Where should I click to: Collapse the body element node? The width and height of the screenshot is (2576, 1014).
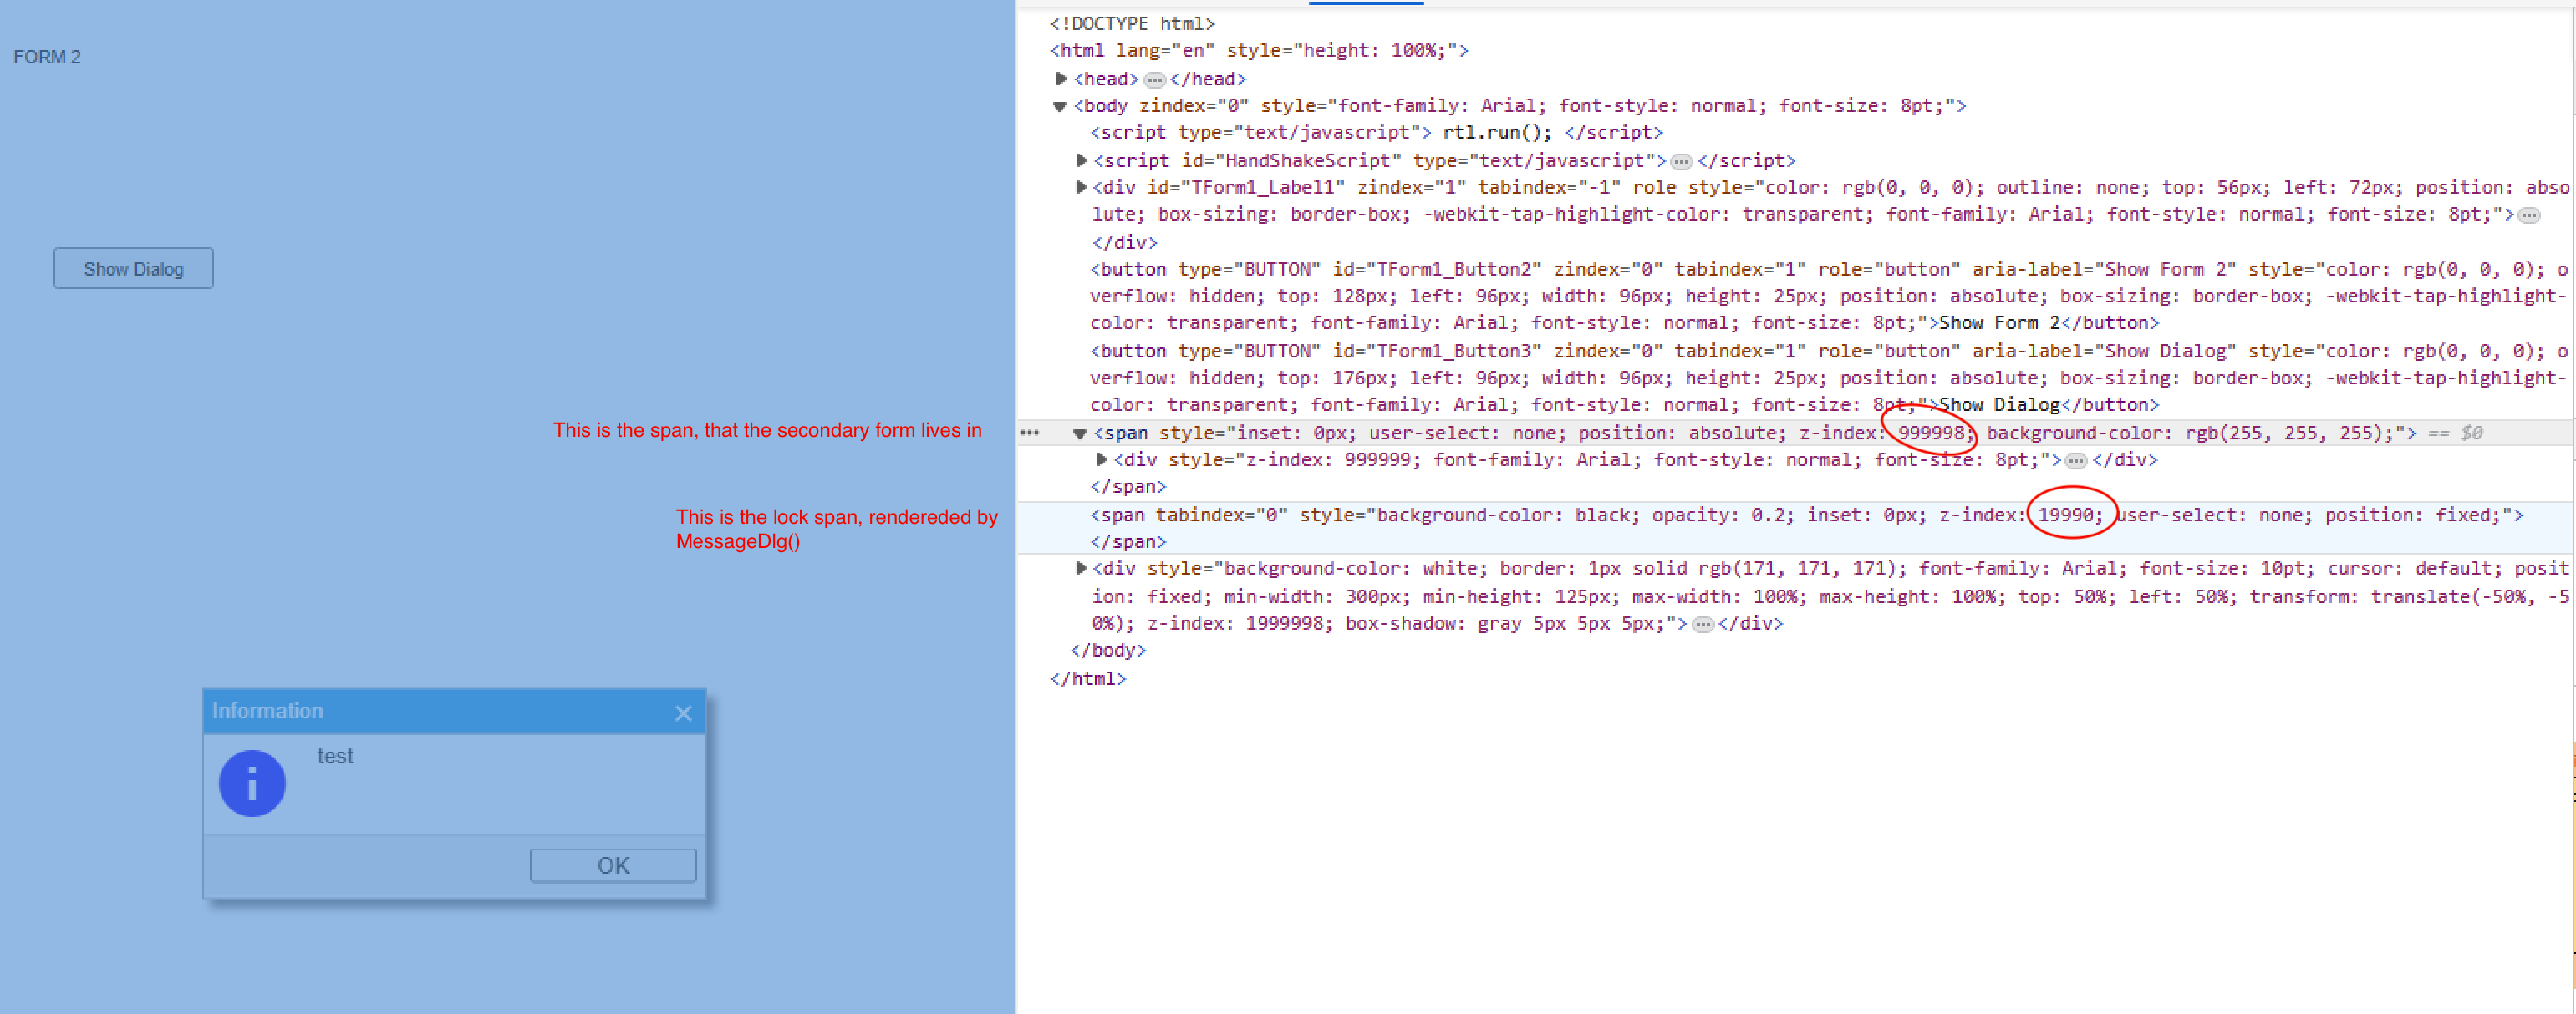[x=1060, y=106]
